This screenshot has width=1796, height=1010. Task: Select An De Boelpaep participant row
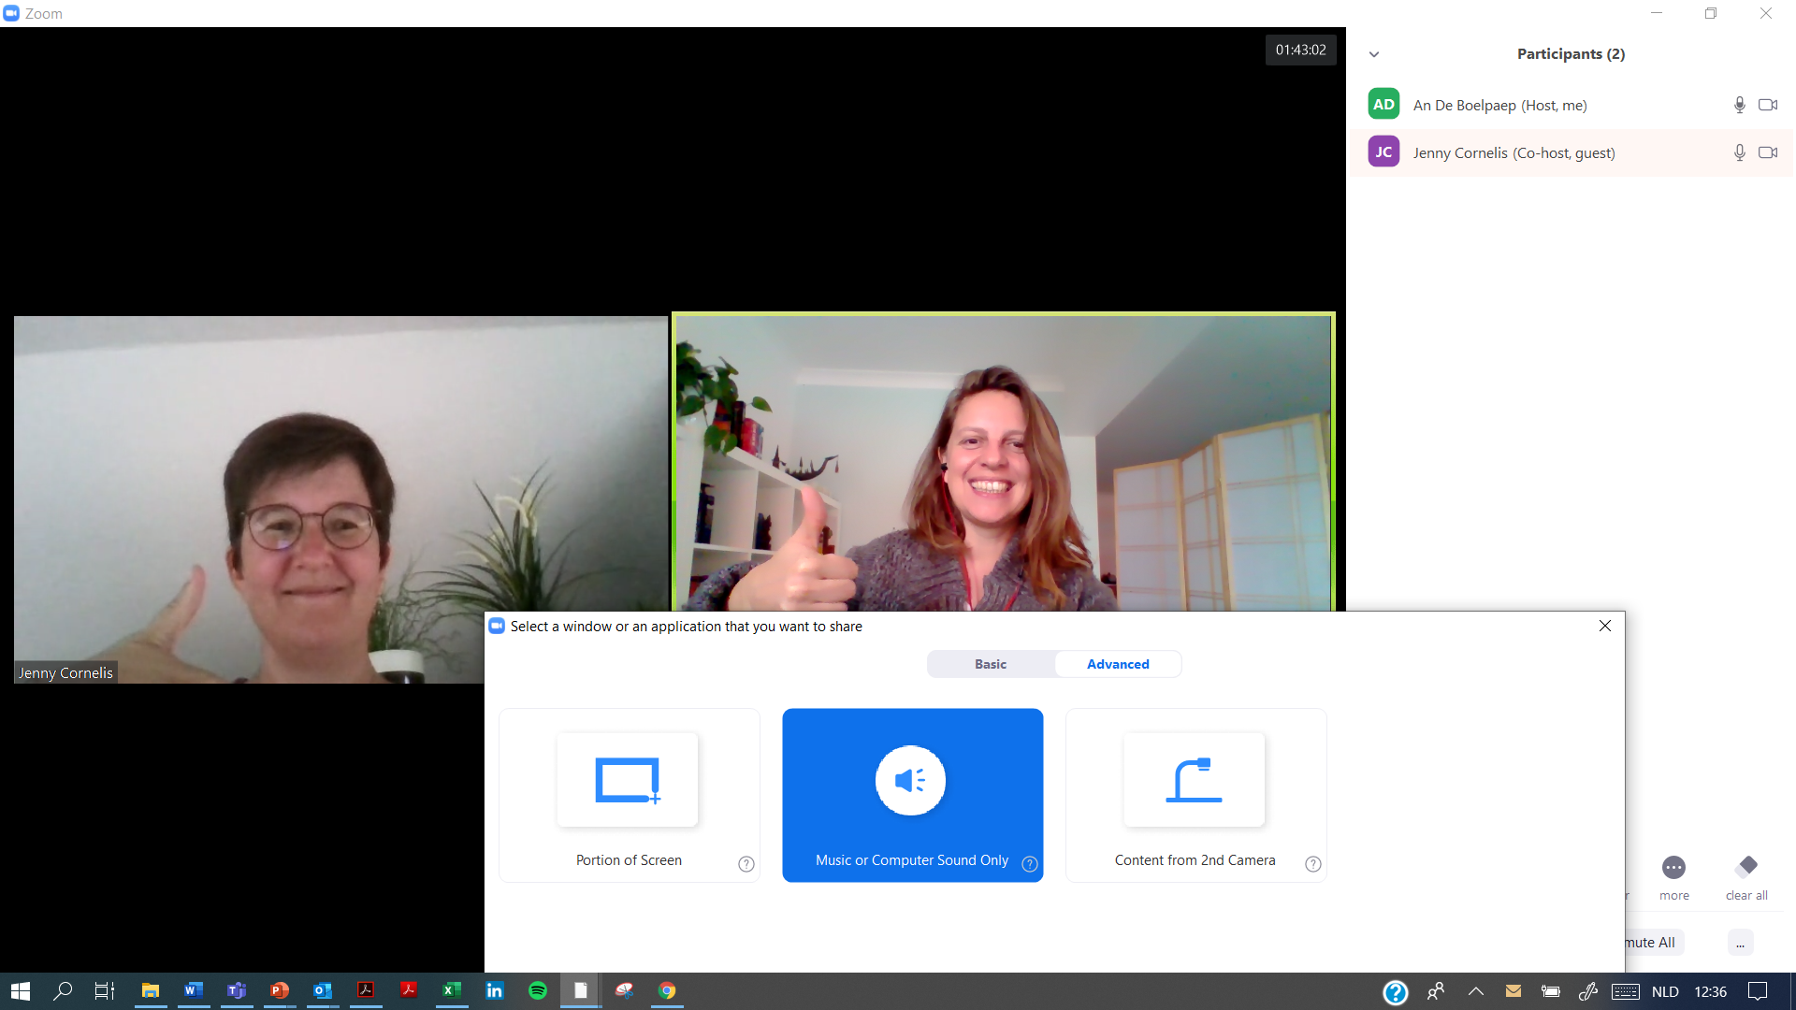(1571, 105)
